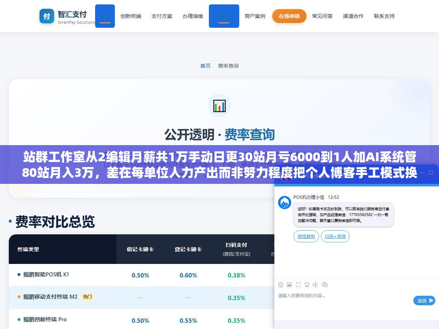The height and width of the screenshot is (329, 439).
Task: Click the 公开透明 · 费率查询 title
Action: 219,135
